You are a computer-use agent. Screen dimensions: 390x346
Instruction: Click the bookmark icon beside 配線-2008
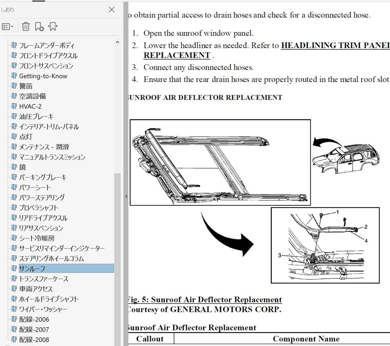click(x=14, y=339)
